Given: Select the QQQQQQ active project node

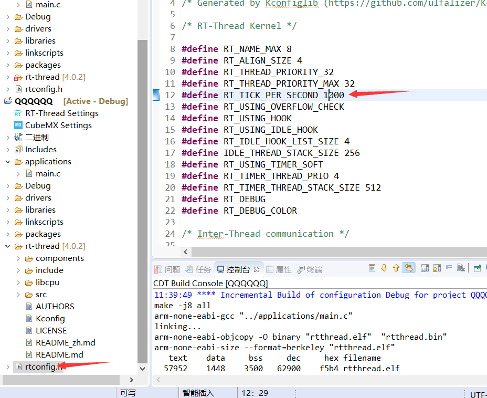Looking at the screenshot, I should [x=34, y=101].
